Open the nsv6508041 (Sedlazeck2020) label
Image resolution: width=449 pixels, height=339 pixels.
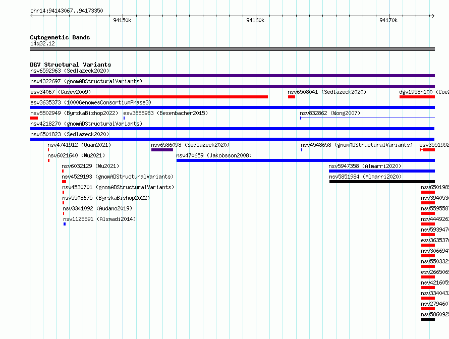coord(327,92)
